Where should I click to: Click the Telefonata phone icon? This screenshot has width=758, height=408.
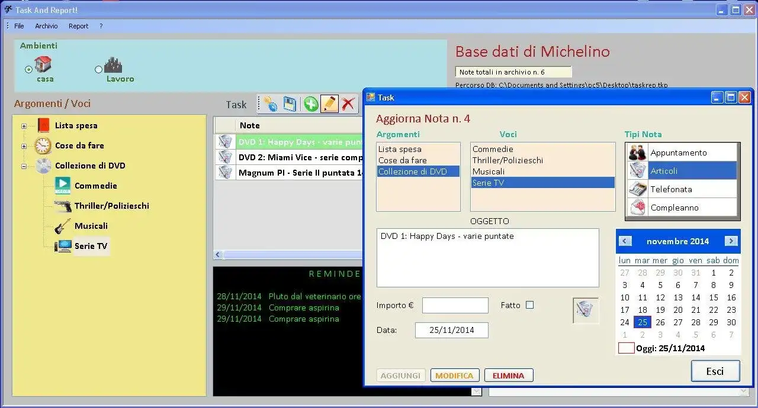point(637,189)
